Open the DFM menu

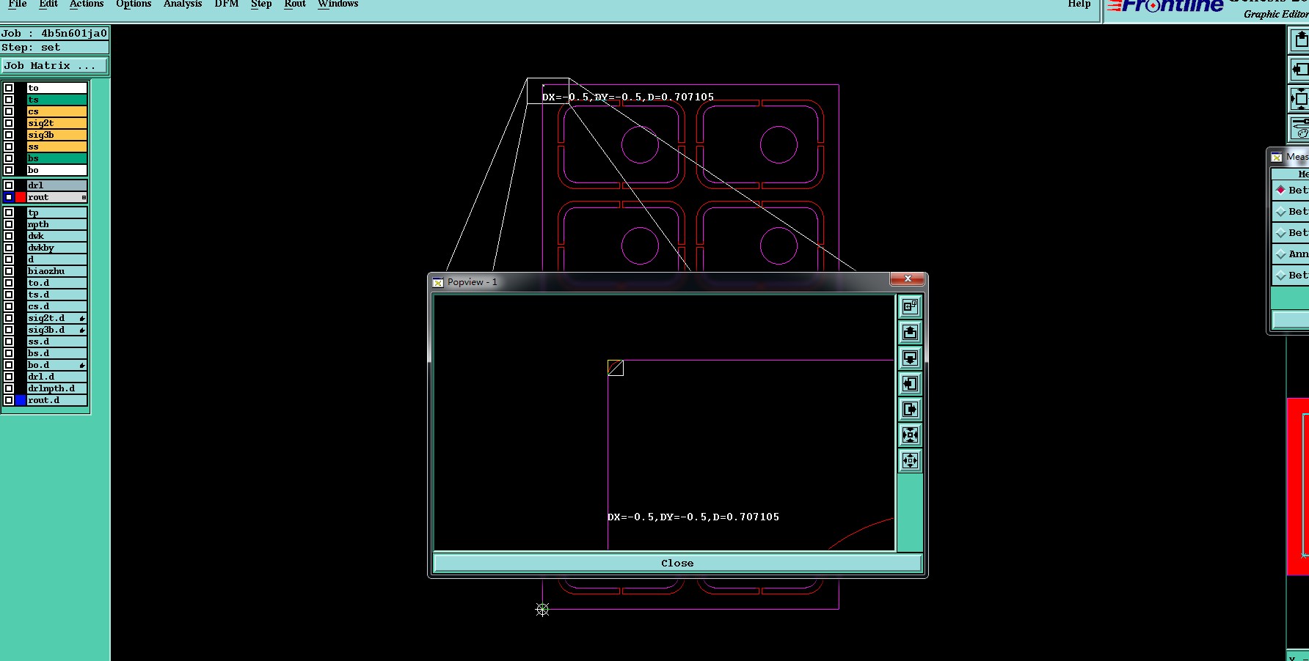coord(227,4)
